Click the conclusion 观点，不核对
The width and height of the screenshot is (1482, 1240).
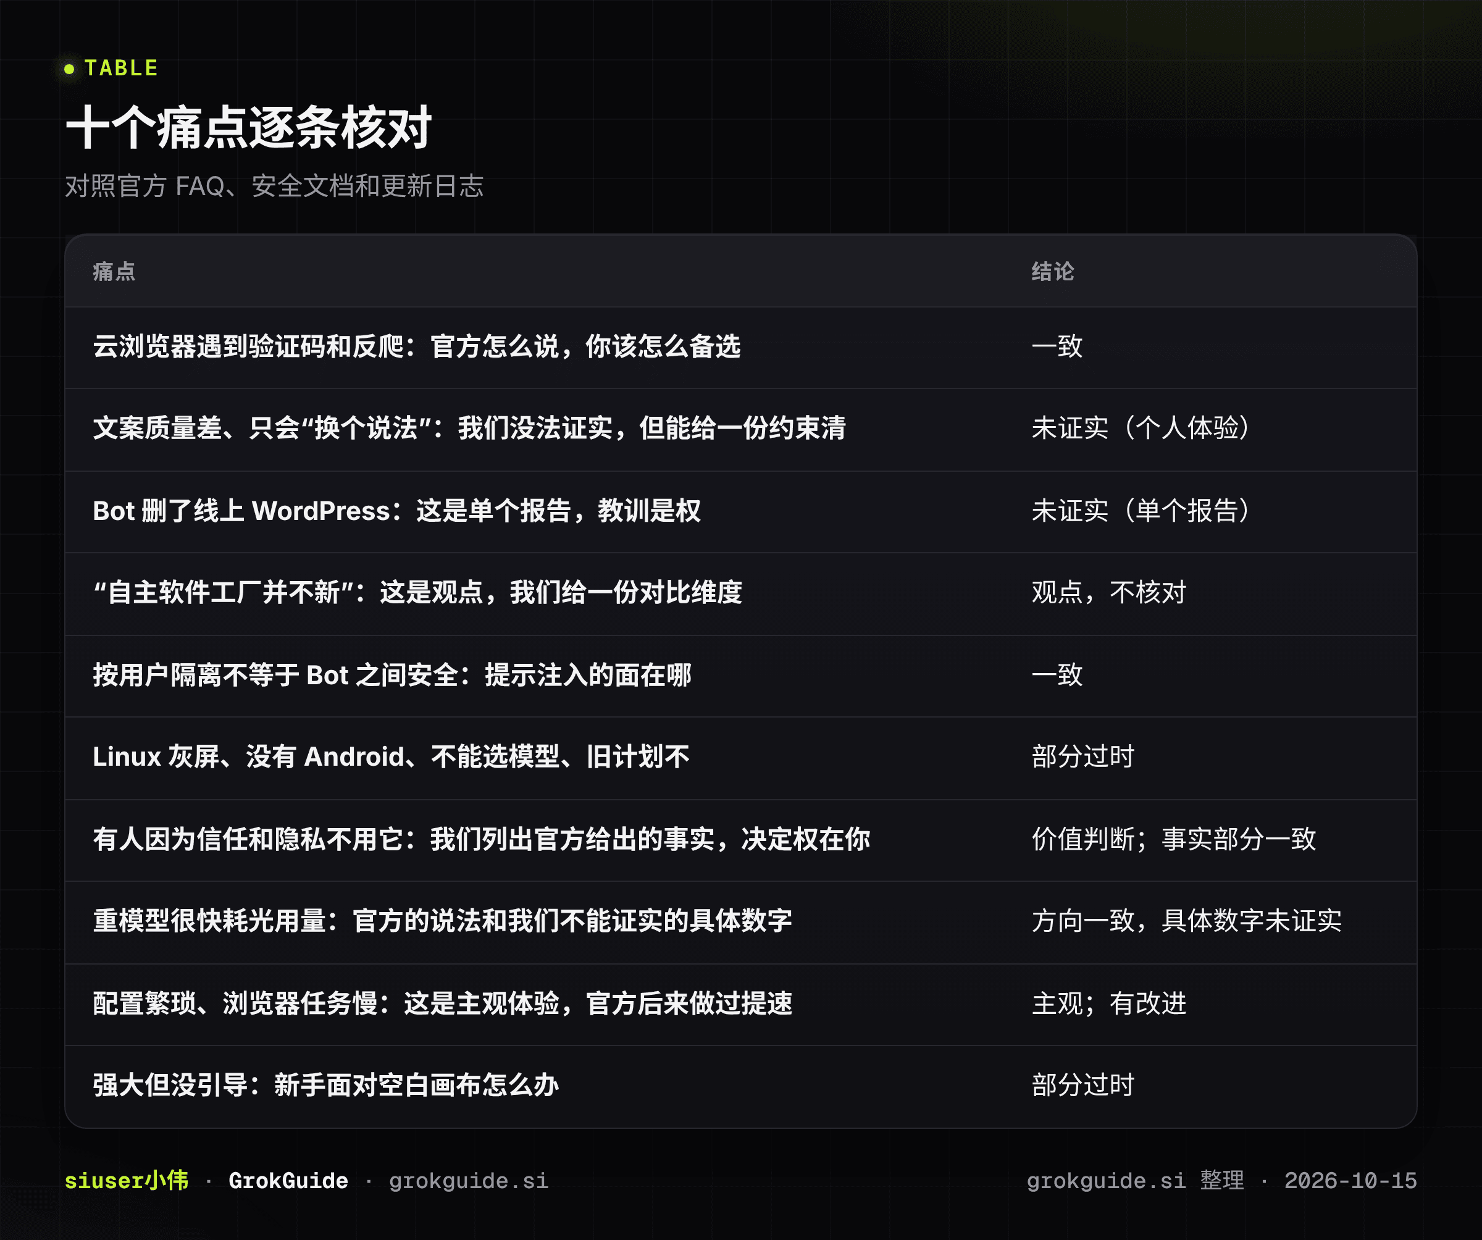[x=1108, y=592]
